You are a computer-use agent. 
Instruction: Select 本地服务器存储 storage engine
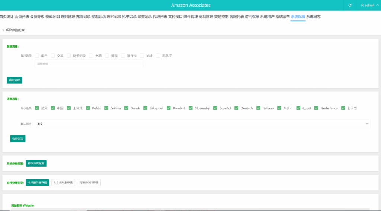tap(38, 183)
